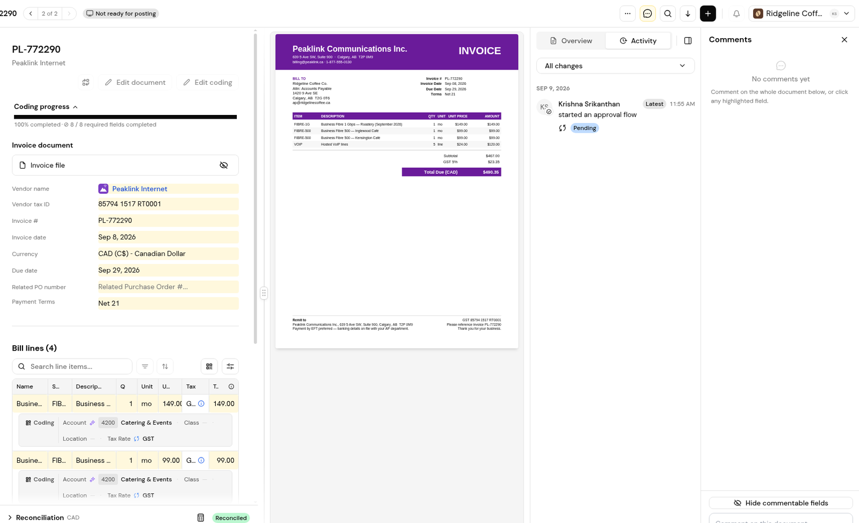Image resolution: width=859 pixels, height=523 pixels.
Task: Switch to the Overview tab
Action: [x=571, y=41]
